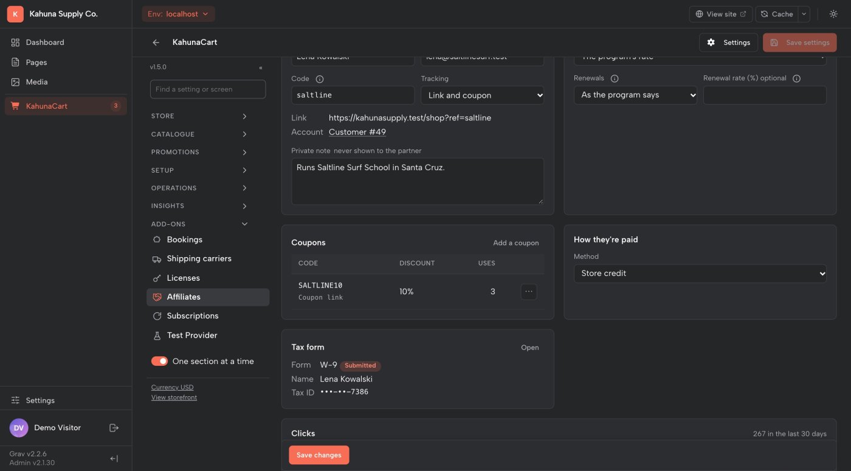Click Add a coupon
The width and height of the screenshot is (851, 471).
516,243
